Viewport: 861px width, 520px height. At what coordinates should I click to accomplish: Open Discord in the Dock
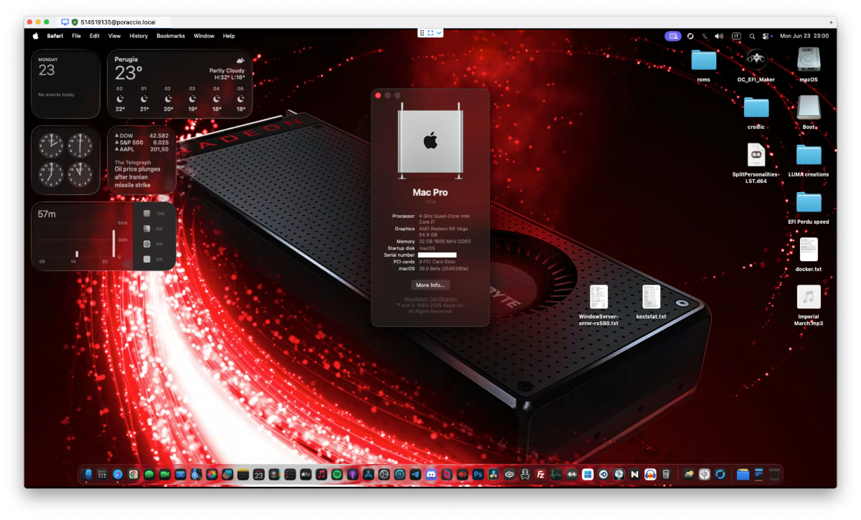[x=431, y=474]
